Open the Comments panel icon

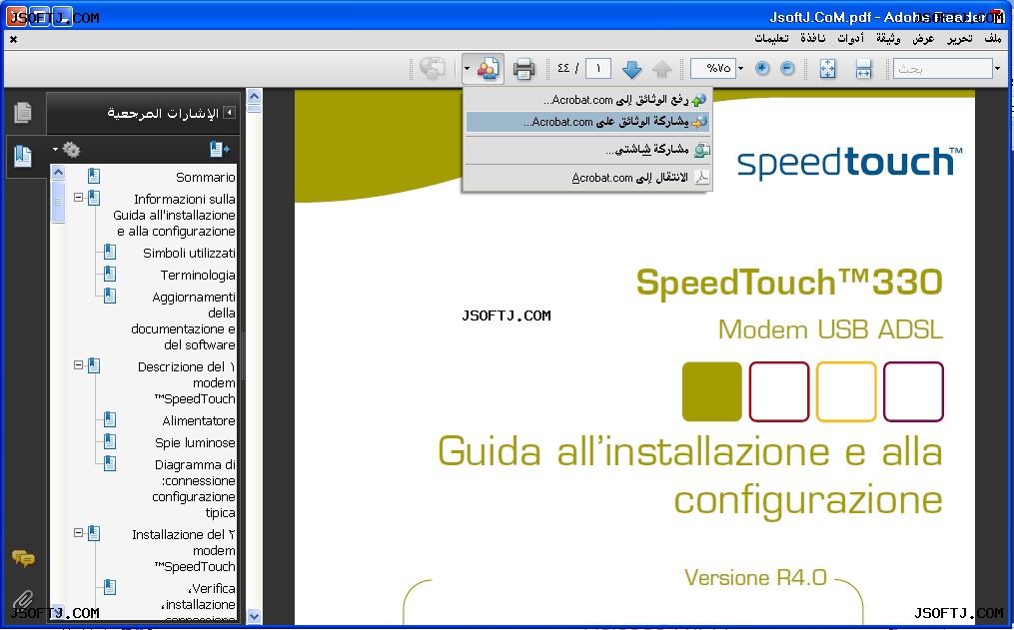[x=23, y=558]
